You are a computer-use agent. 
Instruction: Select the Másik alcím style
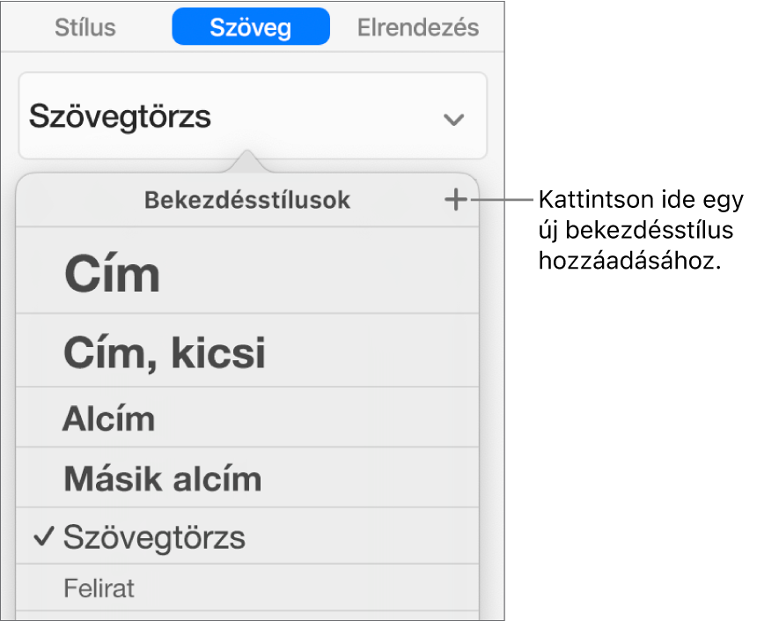tap(247, 477)
